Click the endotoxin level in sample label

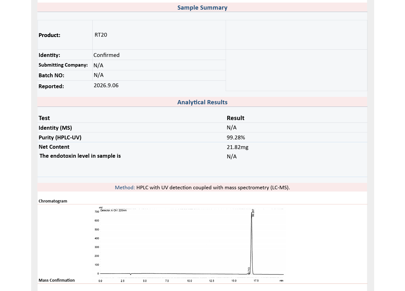[80, 156]
